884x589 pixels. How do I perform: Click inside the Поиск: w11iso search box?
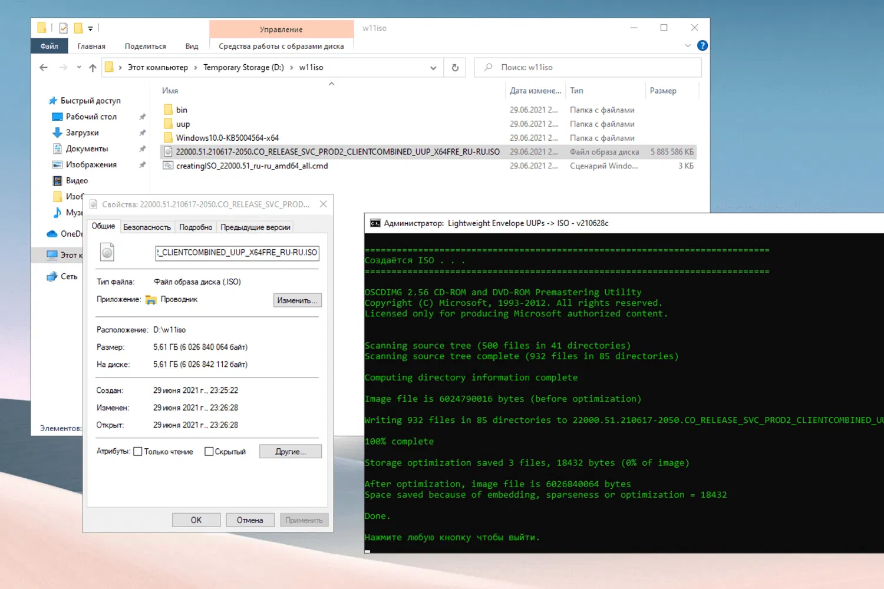(588, 67)
